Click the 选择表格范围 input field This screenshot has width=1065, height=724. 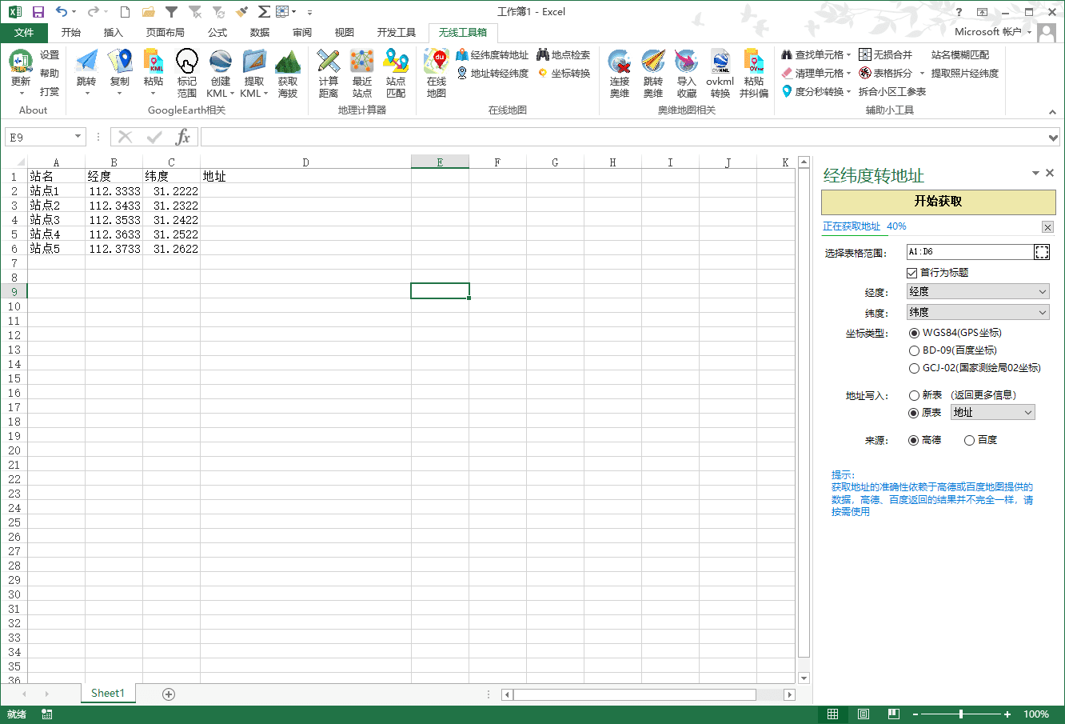(x=969, y=252)
